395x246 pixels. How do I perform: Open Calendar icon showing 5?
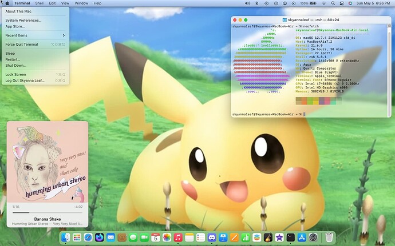[156, 237]
